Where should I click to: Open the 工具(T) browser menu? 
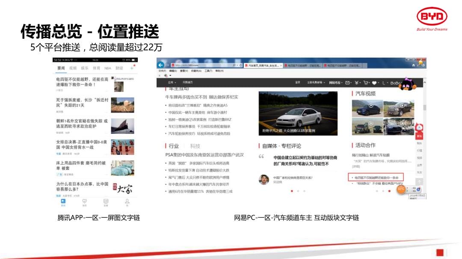point(208,71)
